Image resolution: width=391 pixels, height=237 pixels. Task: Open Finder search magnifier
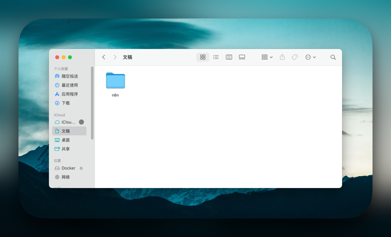click(333, 57)
